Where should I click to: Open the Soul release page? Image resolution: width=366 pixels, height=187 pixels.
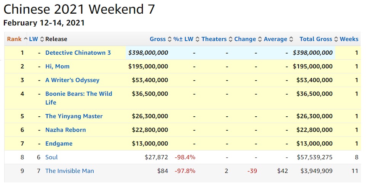[x=51, y=157]
